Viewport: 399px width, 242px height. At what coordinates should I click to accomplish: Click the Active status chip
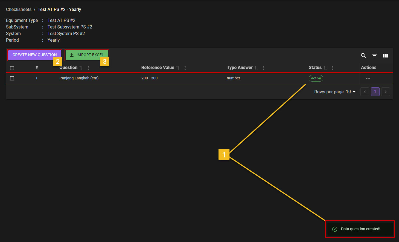click(316, 78)
